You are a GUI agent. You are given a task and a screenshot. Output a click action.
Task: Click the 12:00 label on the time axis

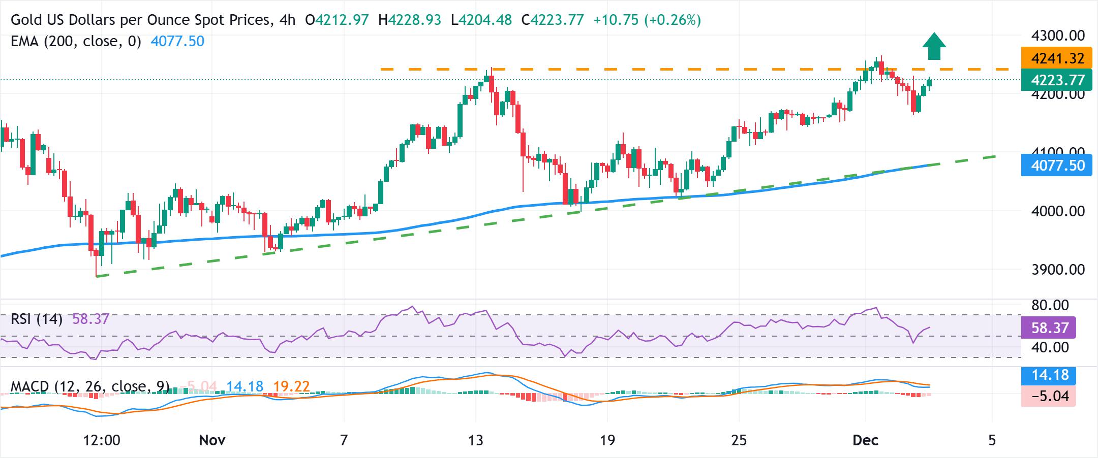click(102, 440)
